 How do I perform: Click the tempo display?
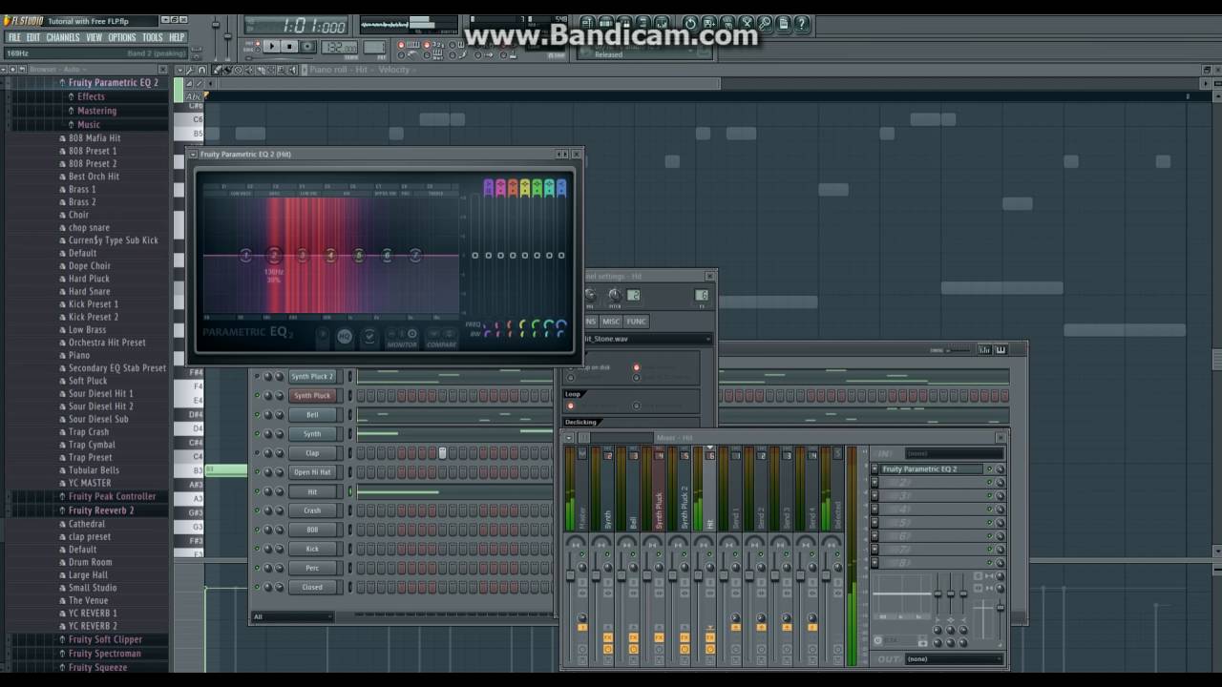[x=340, y=47]
